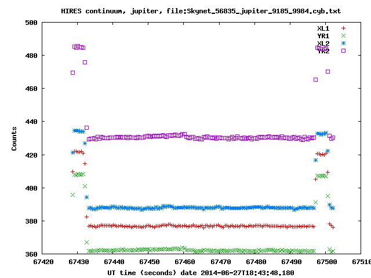
Task: Click the blue asterisk marker in the legend
Action: [x=343, y=43]
